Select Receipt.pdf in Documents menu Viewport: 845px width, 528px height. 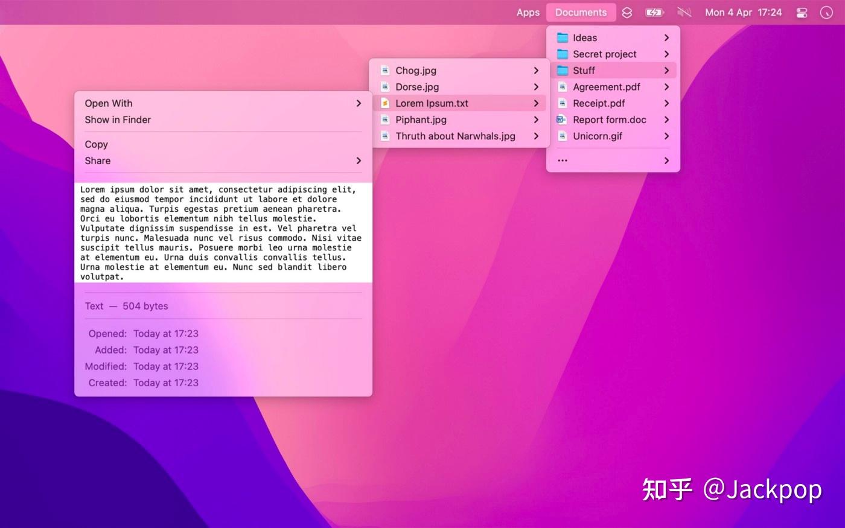(x=613, y=103)
